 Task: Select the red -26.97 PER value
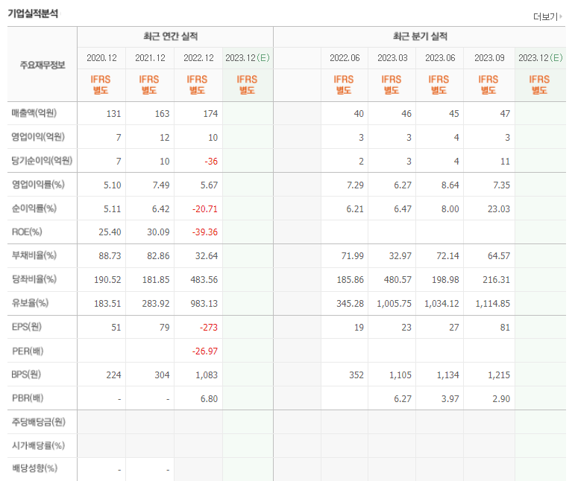(x=205, y=351)
